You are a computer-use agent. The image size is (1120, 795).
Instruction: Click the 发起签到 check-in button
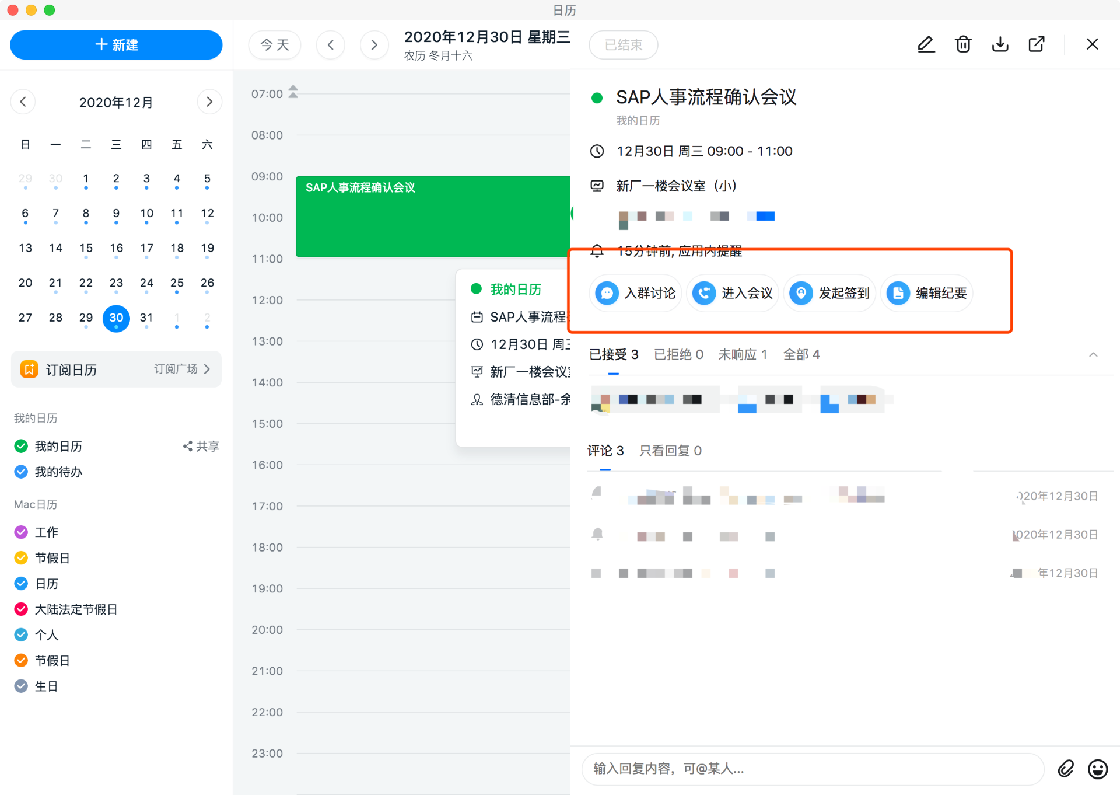tap(829, 293)
